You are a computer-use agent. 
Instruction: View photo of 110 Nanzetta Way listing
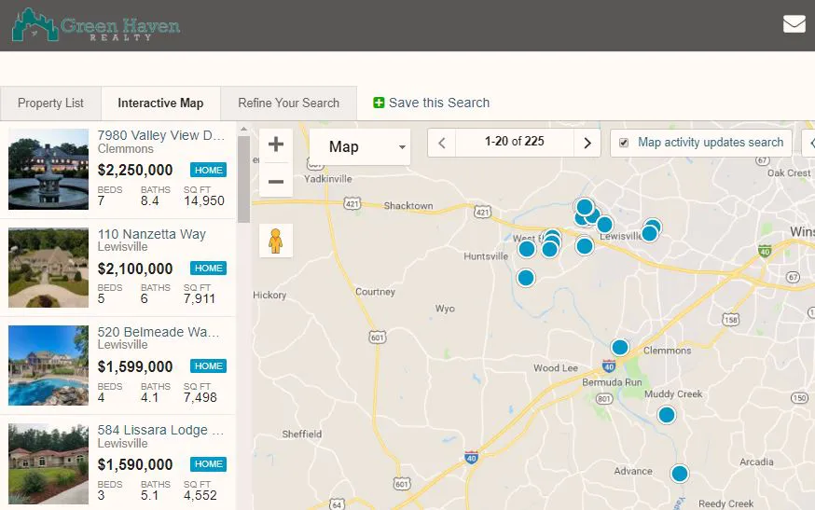(48, 268)
